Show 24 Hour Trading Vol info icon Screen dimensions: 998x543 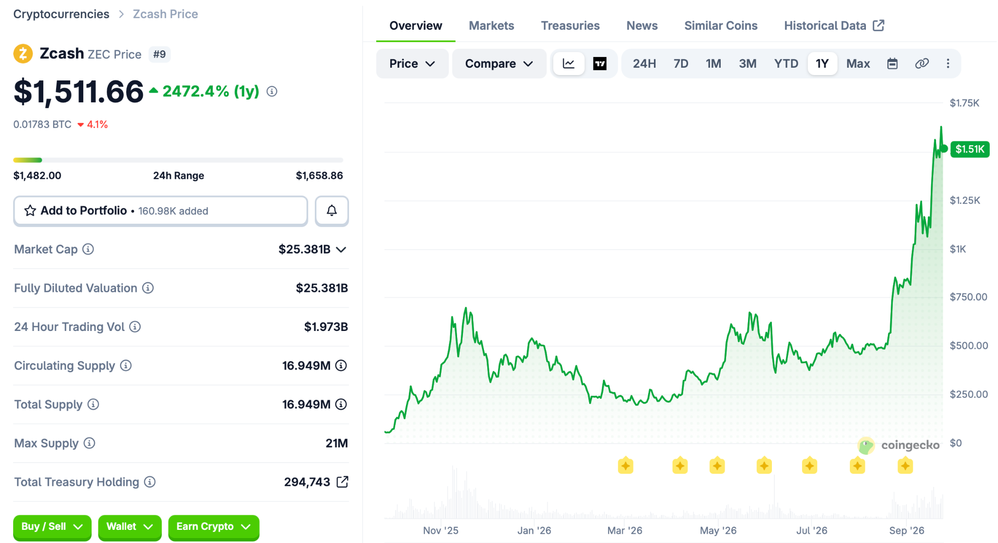point(135,327)
